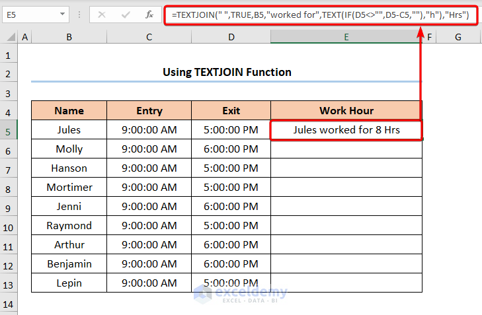The height and width of the screenshot is (315, 482).
Task: Click Raymond's exit time 5:00:00 PM
Action: (231, 226)
